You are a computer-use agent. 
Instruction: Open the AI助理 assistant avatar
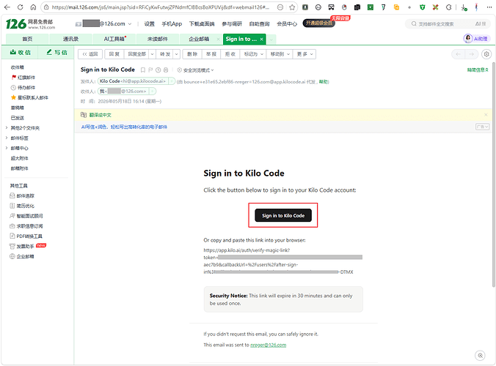coord(468,39)
